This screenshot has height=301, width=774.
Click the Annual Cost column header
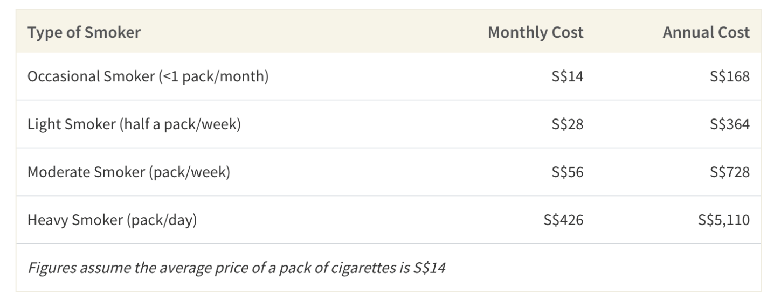706,32
